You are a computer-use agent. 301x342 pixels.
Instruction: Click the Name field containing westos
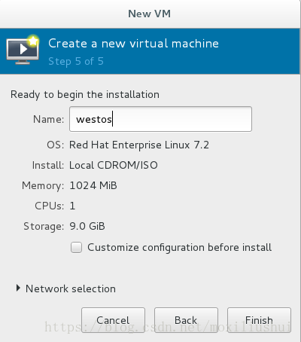click(x=160, y=119)
